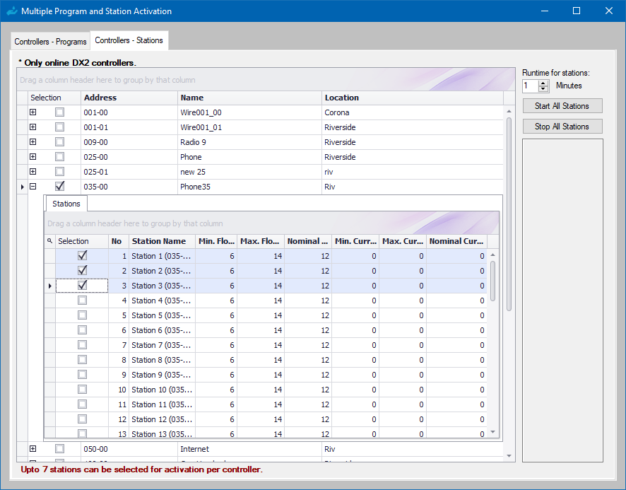Check the Station 7 selection box
626x490 pixels.
82,344
